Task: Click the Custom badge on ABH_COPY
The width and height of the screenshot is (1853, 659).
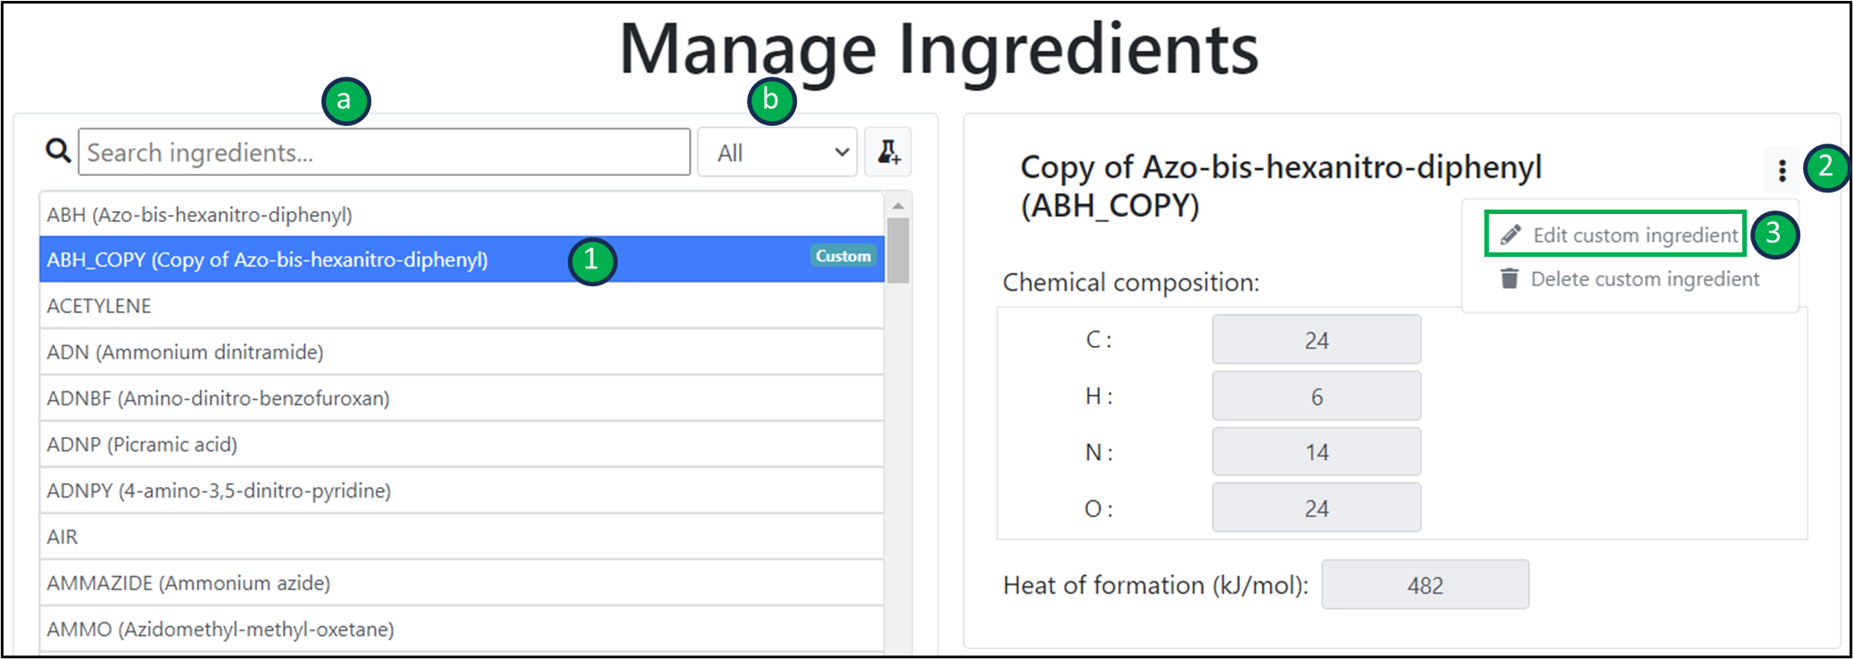Action: [843, 256]
